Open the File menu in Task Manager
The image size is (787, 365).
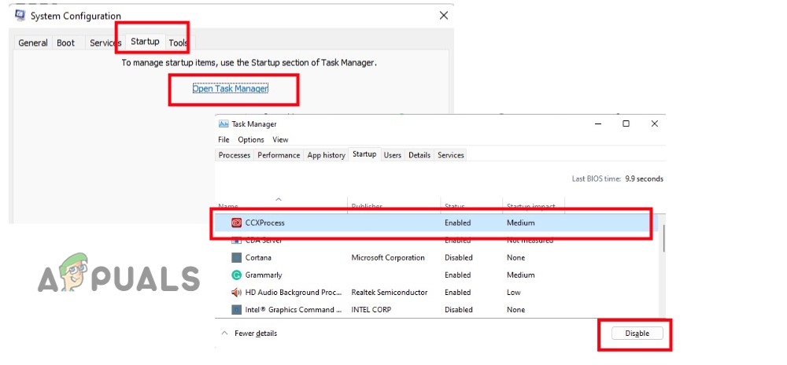coord(224,140)
